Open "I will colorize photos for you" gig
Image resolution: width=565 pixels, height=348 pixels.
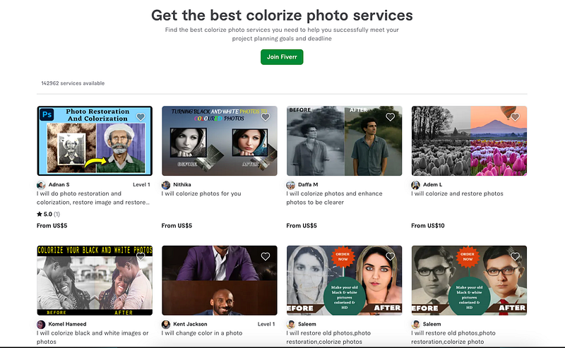[201, 194]
